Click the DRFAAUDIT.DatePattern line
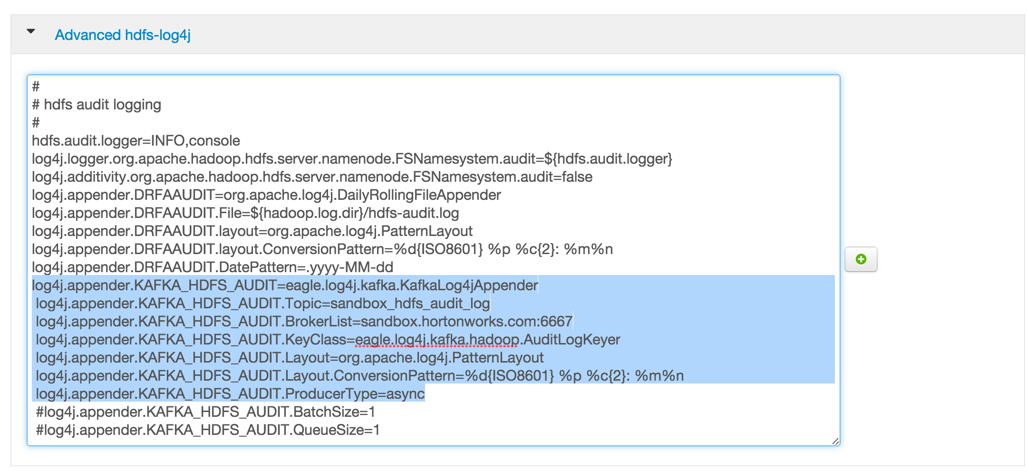 [x=213, y=267]
